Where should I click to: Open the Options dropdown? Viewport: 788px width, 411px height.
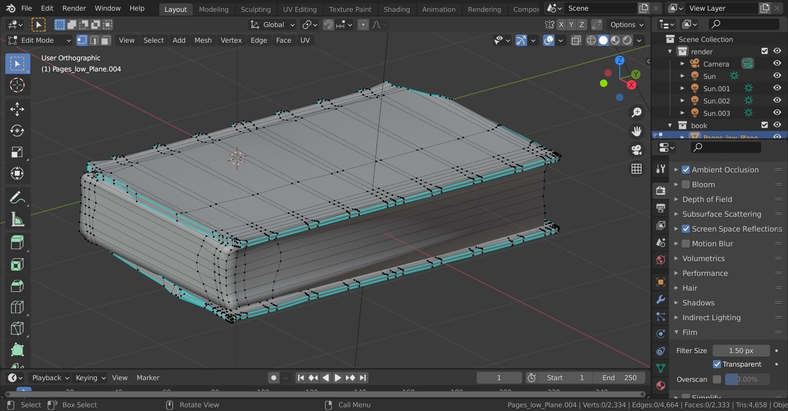[x=627, y=25]
